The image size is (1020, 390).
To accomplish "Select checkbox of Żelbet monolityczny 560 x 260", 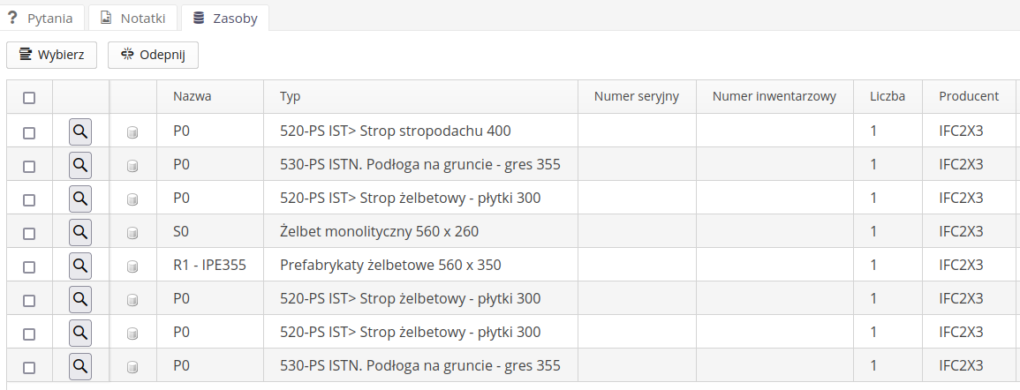I will coord(29,233).
